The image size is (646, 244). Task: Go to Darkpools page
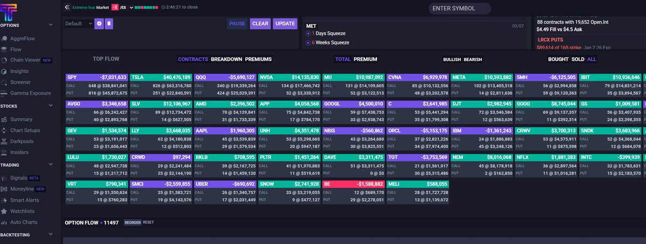pyautogui.click(x=23, y=141)
